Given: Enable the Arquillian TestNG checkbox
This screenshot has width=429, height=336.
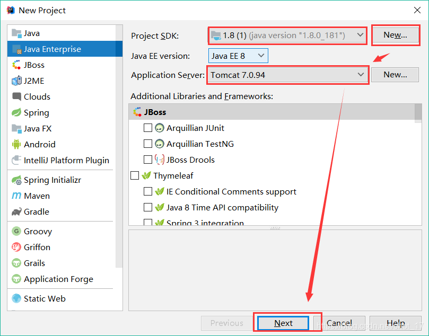Looking at the screenshot, I should (x=148, y=144).
